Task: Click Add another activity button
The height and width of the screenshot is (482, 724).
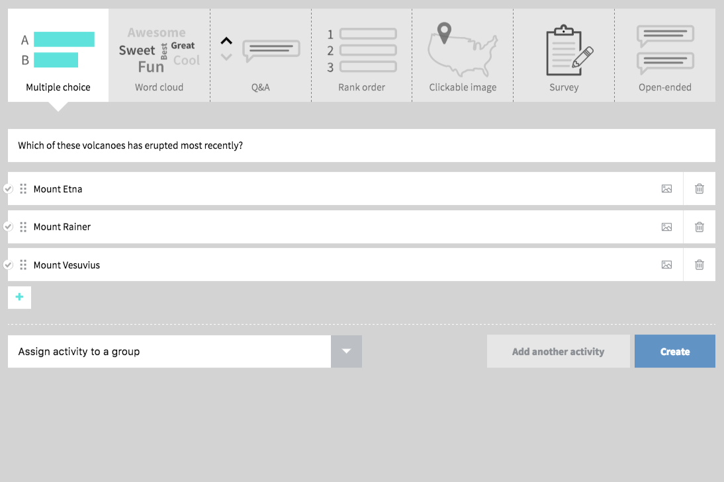Action: coord(558,352)
